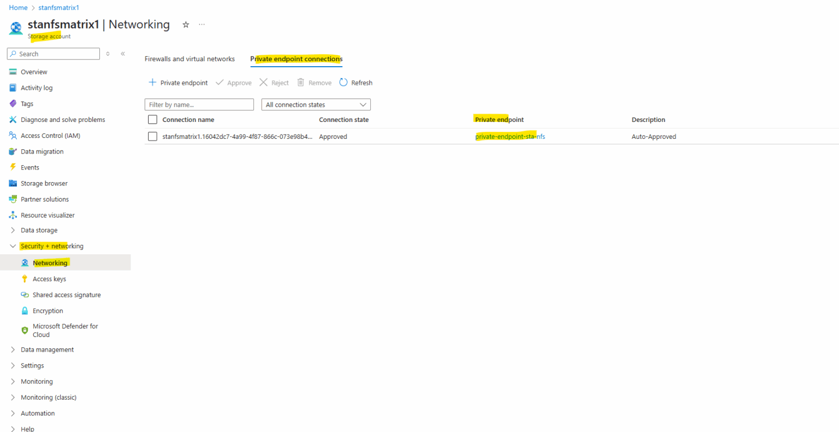Open the ellipsis menu beside the page title
Viewport: 839px width, 432px height.
(x=202, y=24)
